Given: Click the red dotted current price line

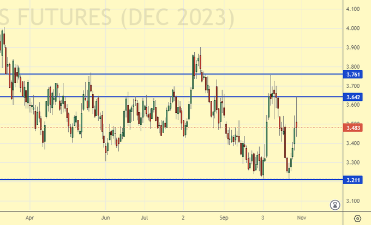Looking at the screenshot, I should pyautogui.click(x=164, y=127).
